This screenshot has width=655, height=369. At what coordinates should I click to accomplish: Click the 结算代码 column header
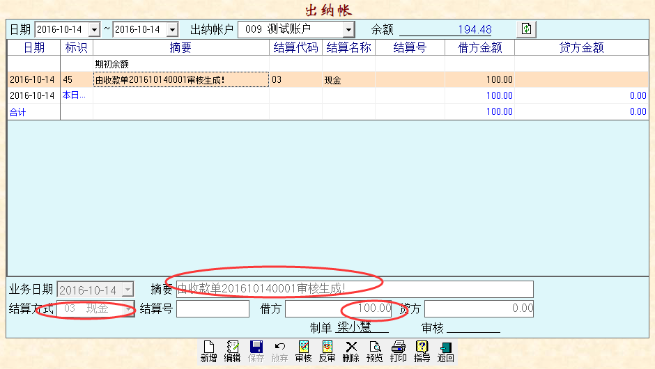pos(295,47)
